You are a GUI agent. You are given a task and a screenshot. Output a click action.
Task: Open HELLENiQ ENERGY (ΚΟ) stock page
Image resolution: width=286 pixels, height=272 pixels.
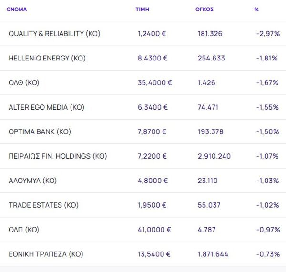(47, 58)
